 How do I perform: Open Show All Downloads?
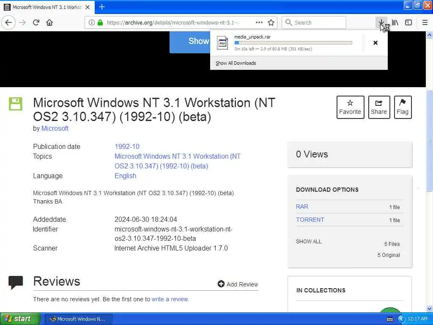click(236, 63)
